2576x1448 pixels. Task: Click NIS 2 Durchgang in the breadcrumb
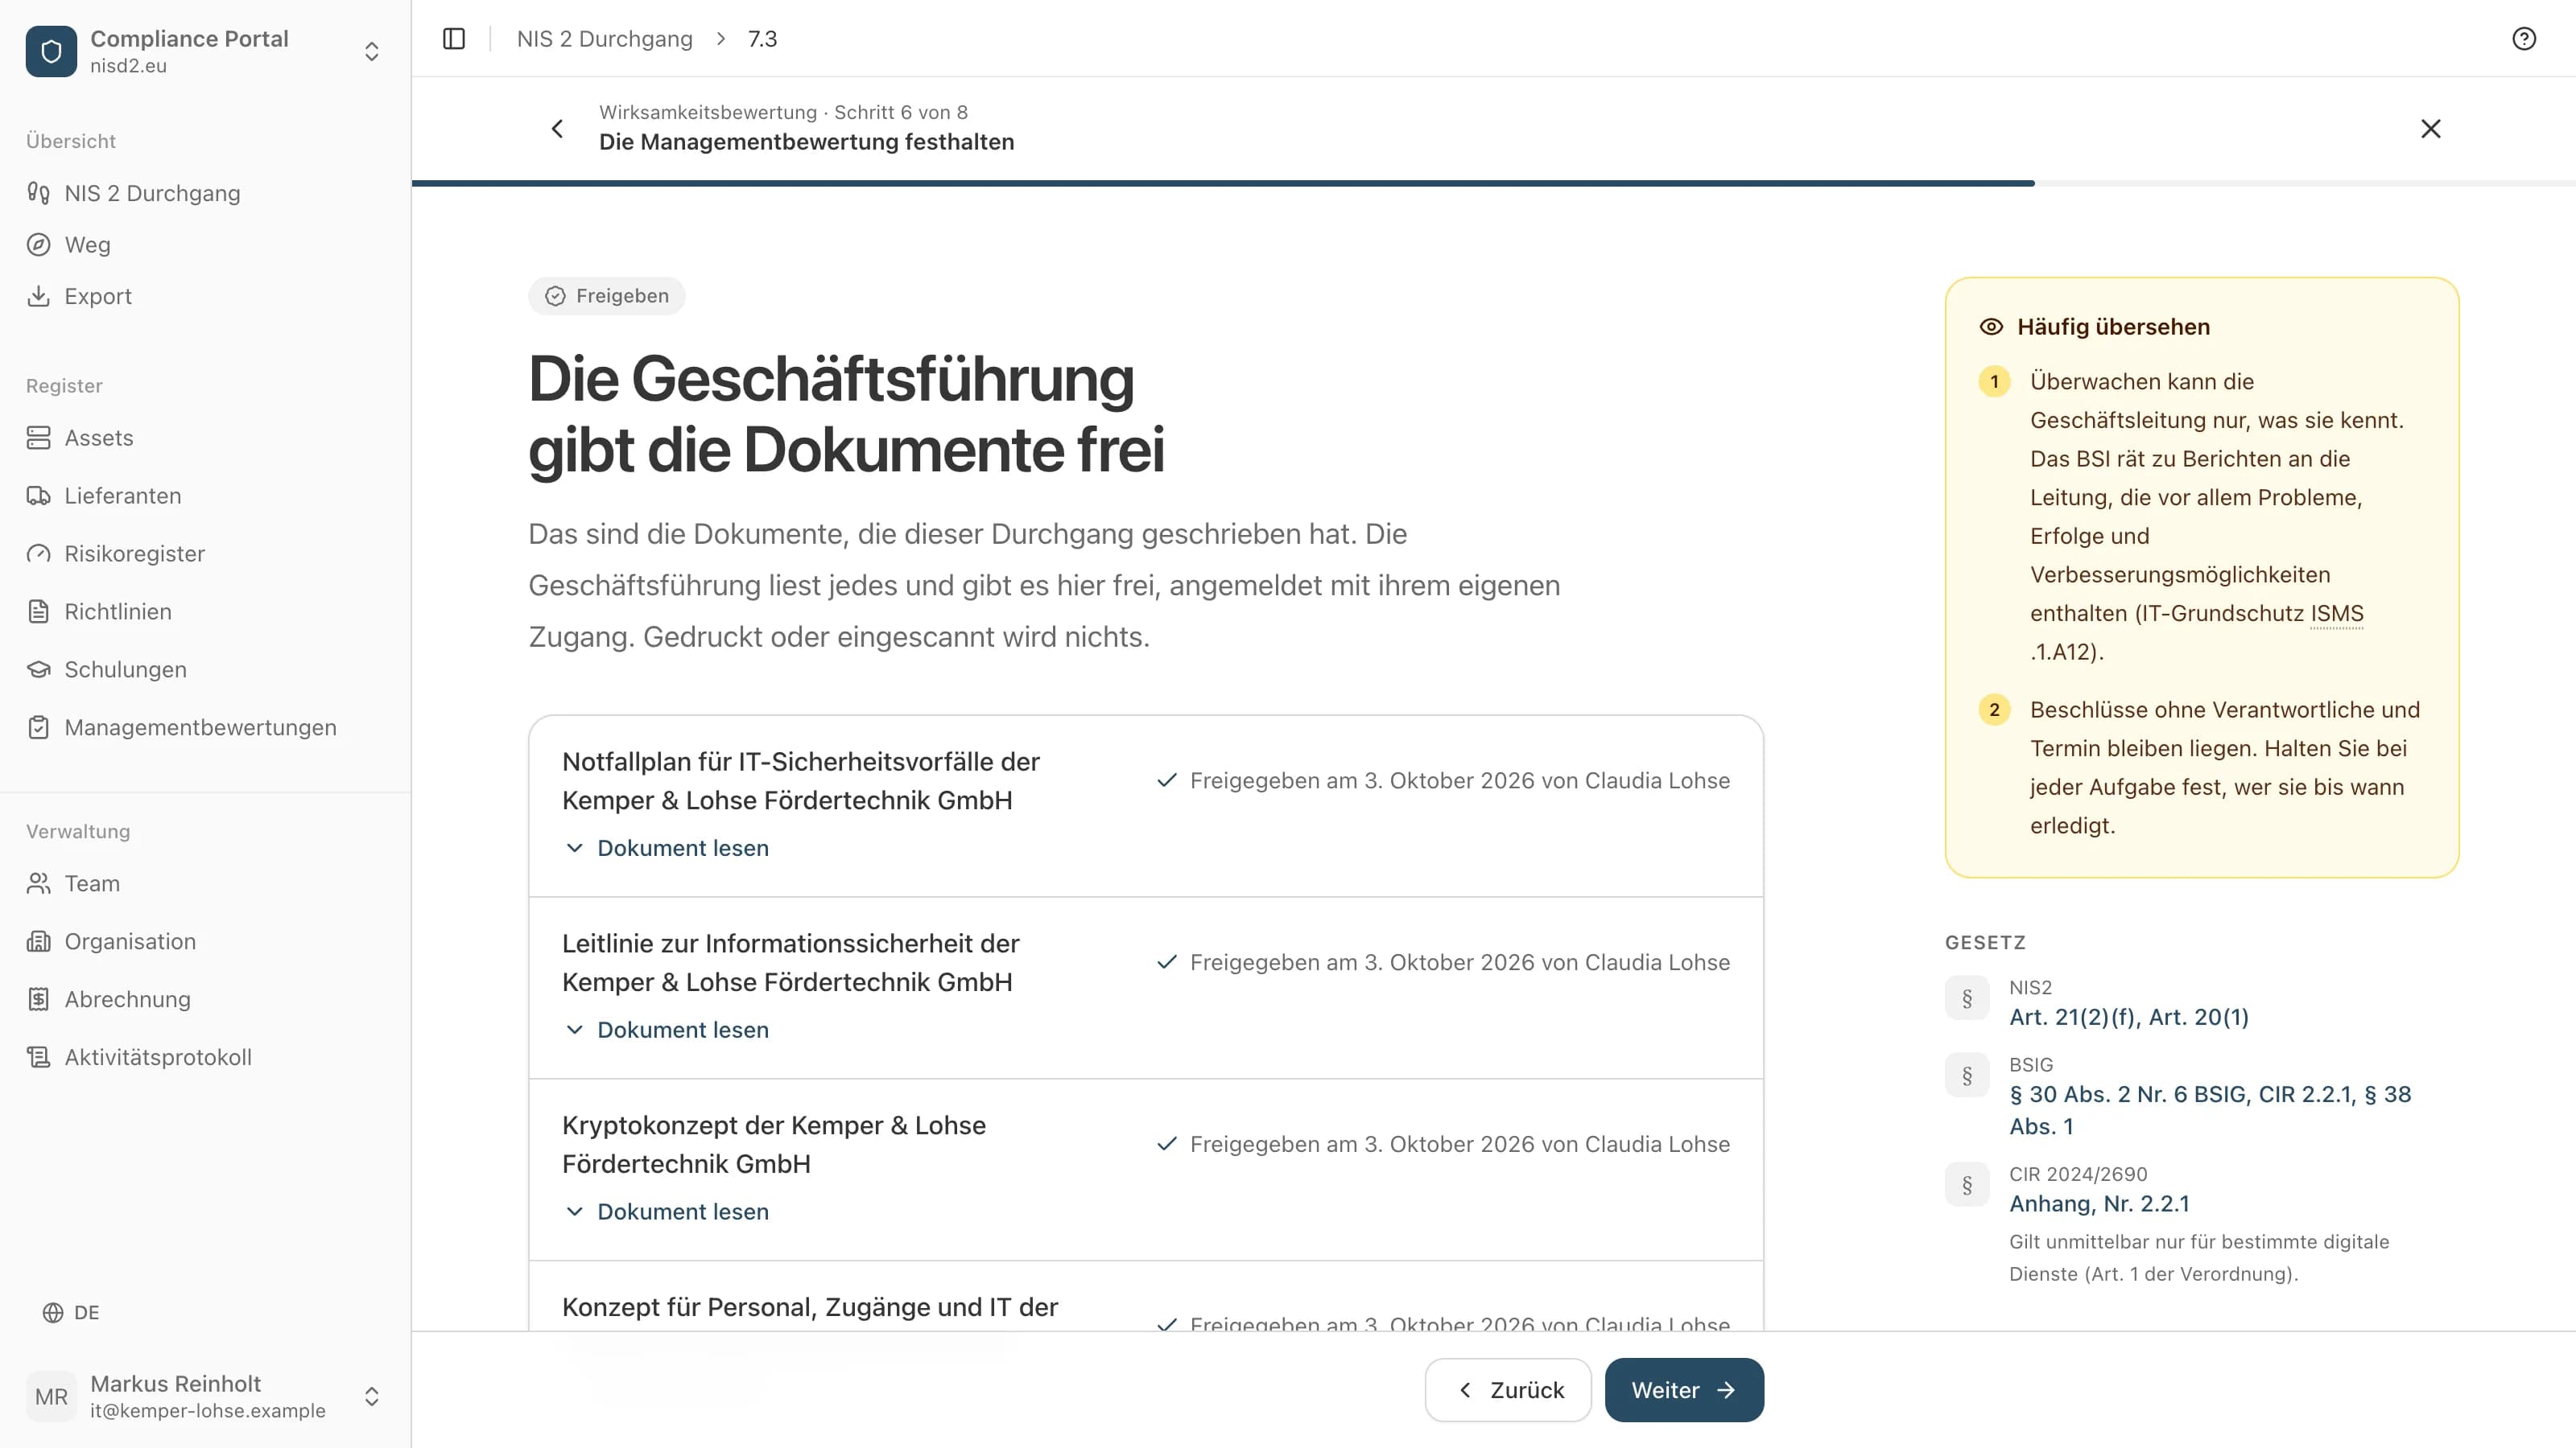[604, 38]
